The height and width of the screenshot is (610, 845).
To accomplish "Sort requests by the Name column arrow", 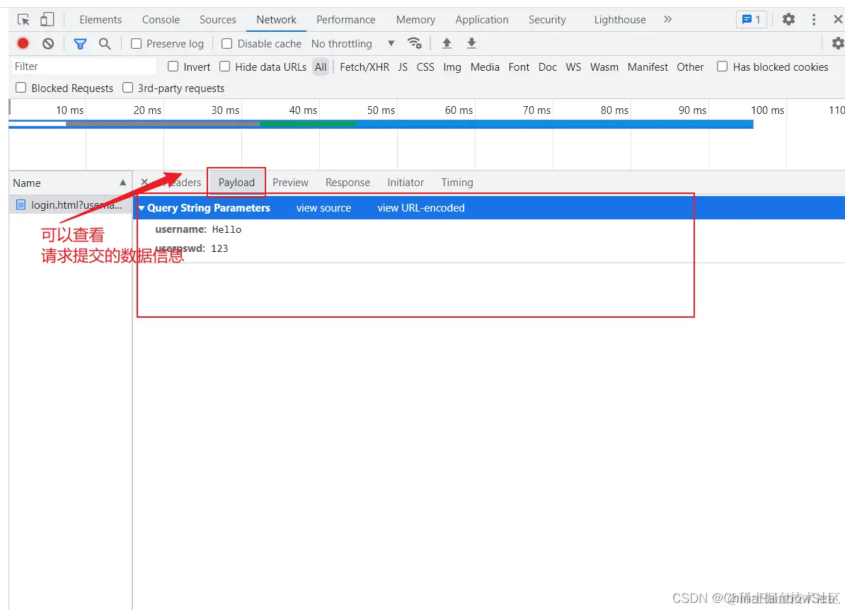I will pos(123,183).
